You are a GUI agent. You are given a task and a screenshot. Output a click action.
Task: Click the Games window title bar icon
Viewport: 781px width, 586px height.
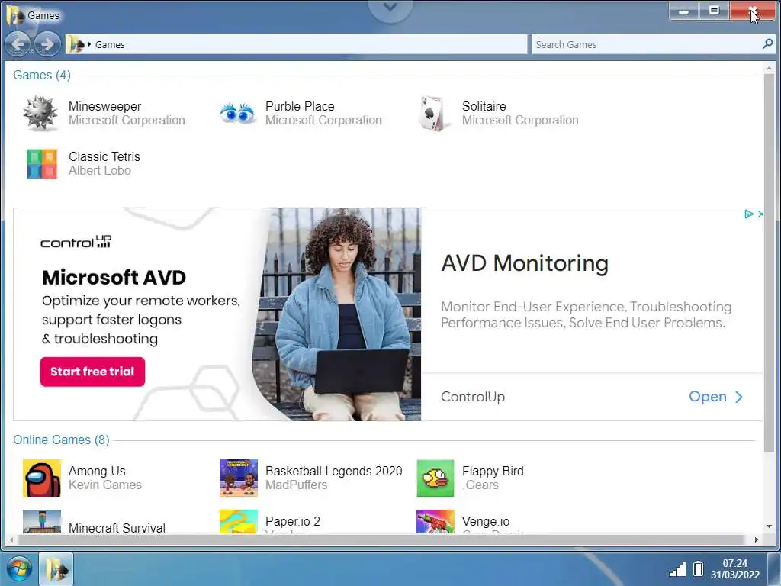click(x=15, y=15)
